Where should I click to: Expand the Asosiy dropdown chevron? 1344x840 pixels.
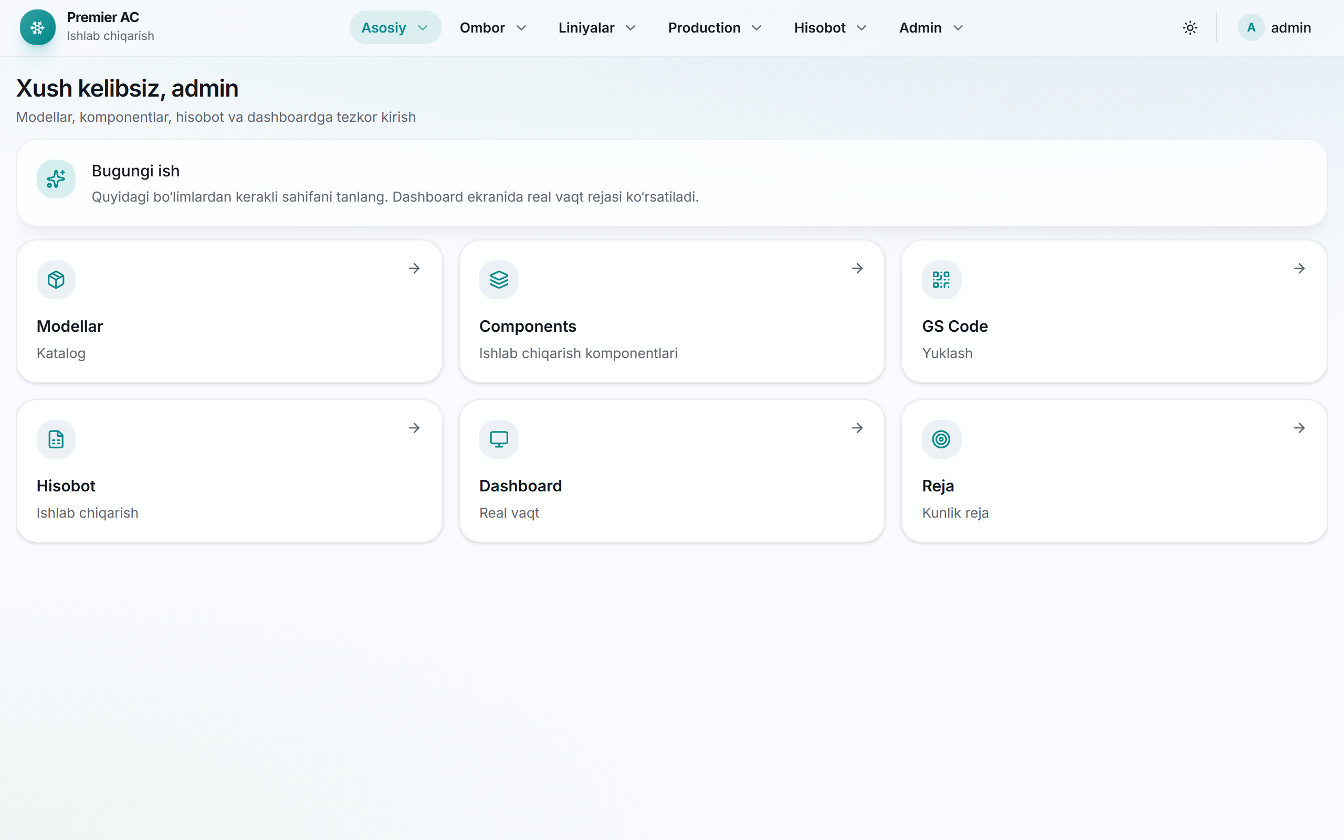[423, 28]
